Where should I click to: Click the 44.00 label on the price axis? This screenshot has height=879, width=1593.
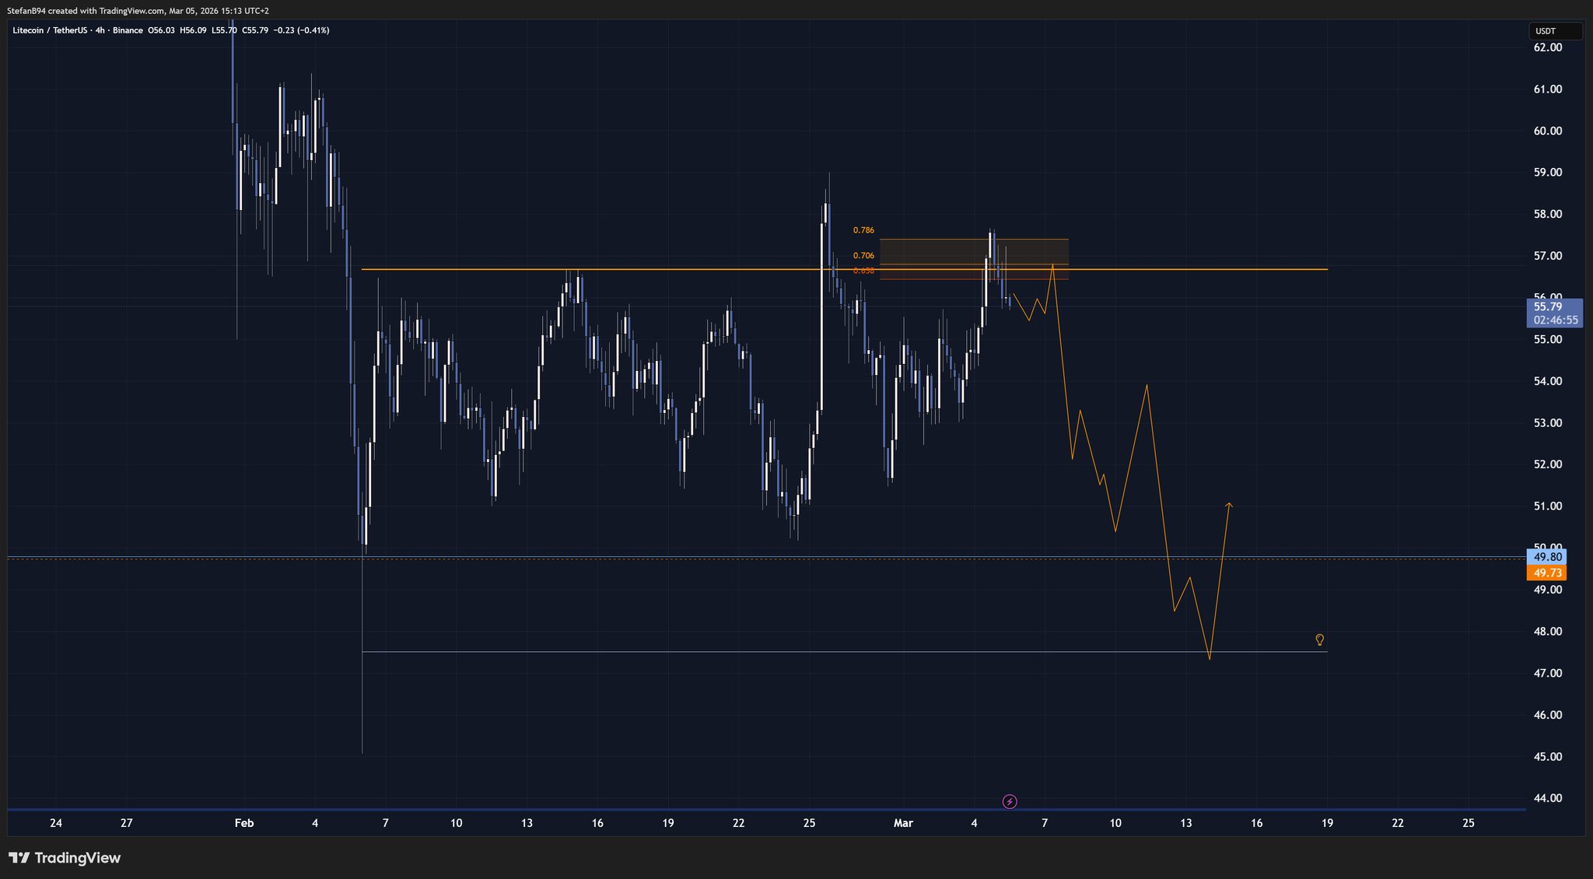pyautogui.click(x=1547, y=798)
